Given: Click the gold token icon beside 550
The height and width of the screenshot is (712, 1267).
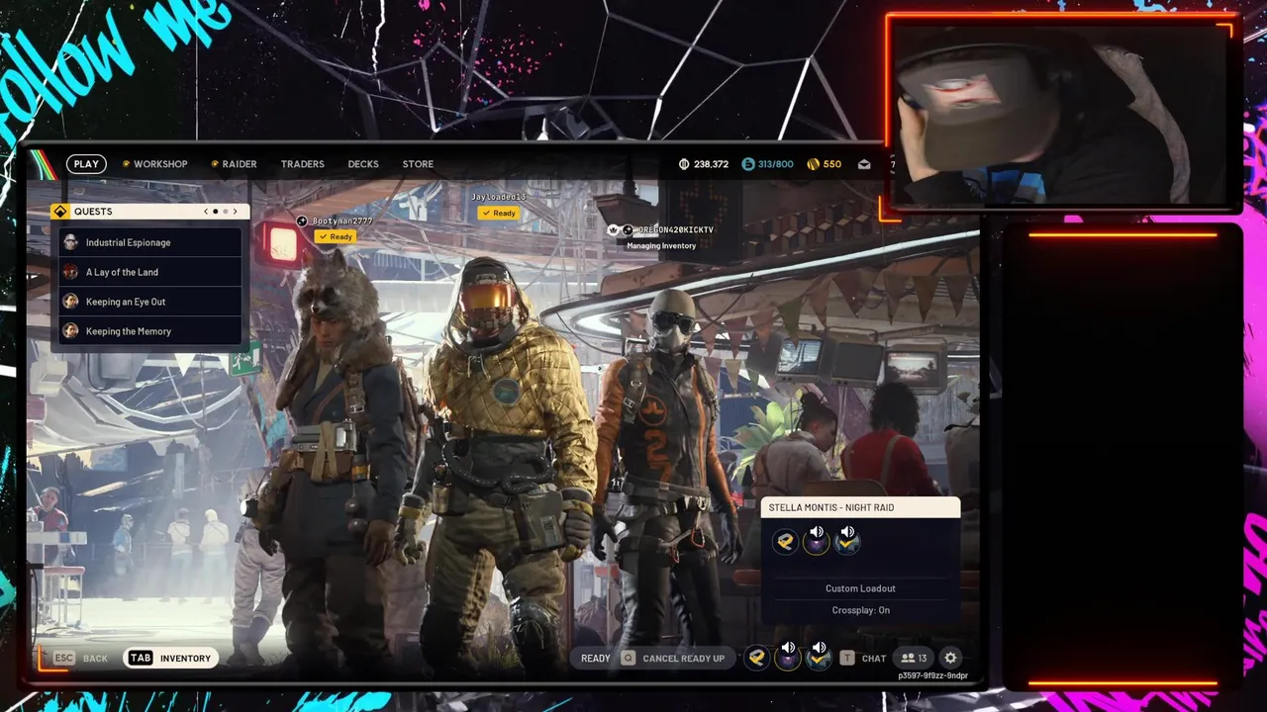Looking at the screenshot, I should click(814, 164).
